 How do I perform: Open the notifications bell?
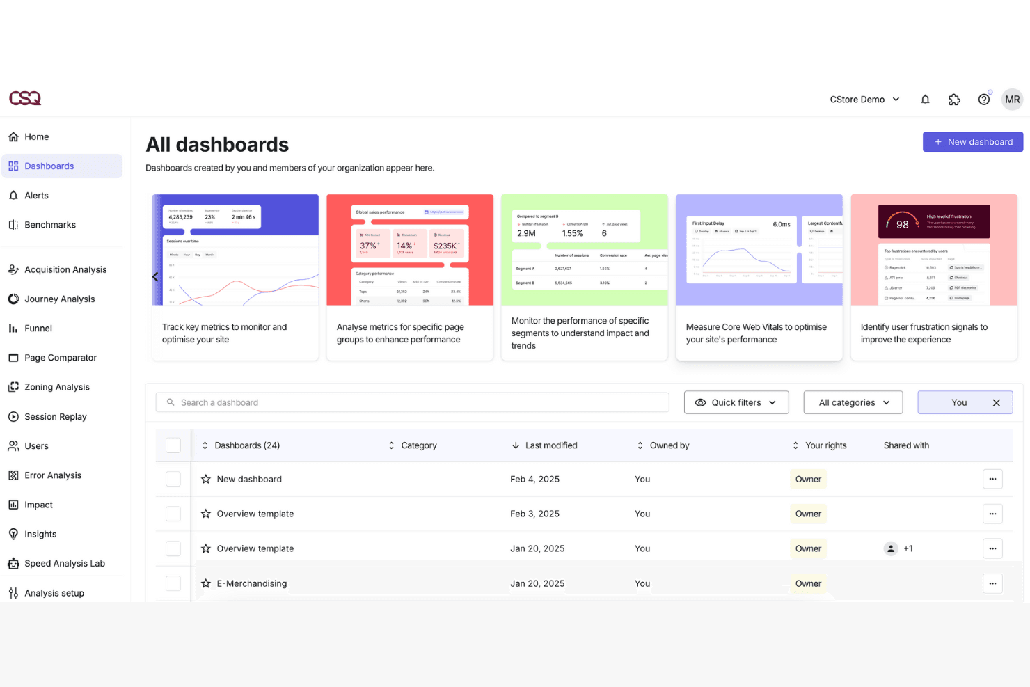[x=925, y=100]
